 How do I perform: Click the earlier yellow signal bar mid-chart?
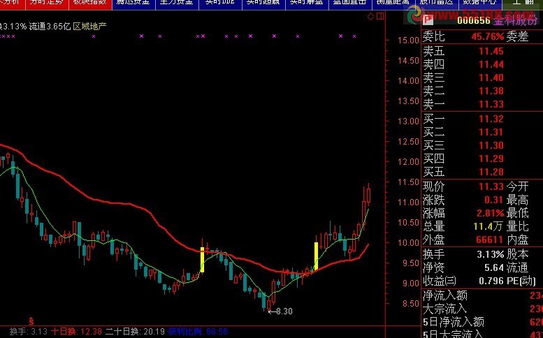(x=202, y=260)
